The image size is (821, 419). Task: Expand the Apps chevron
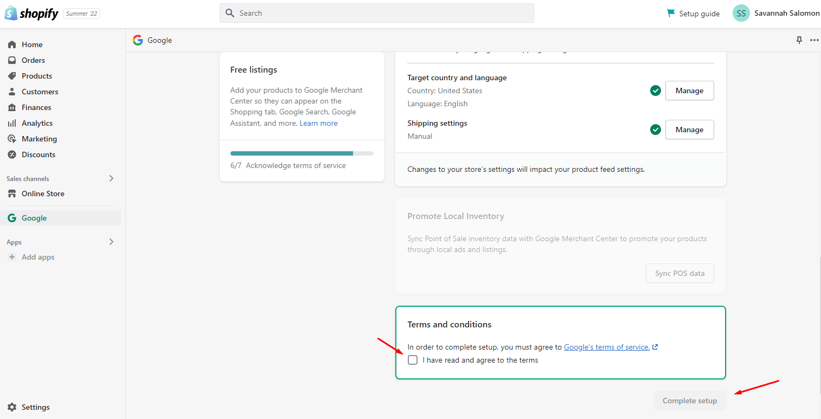pyautogui.click(x=112, y=242)
